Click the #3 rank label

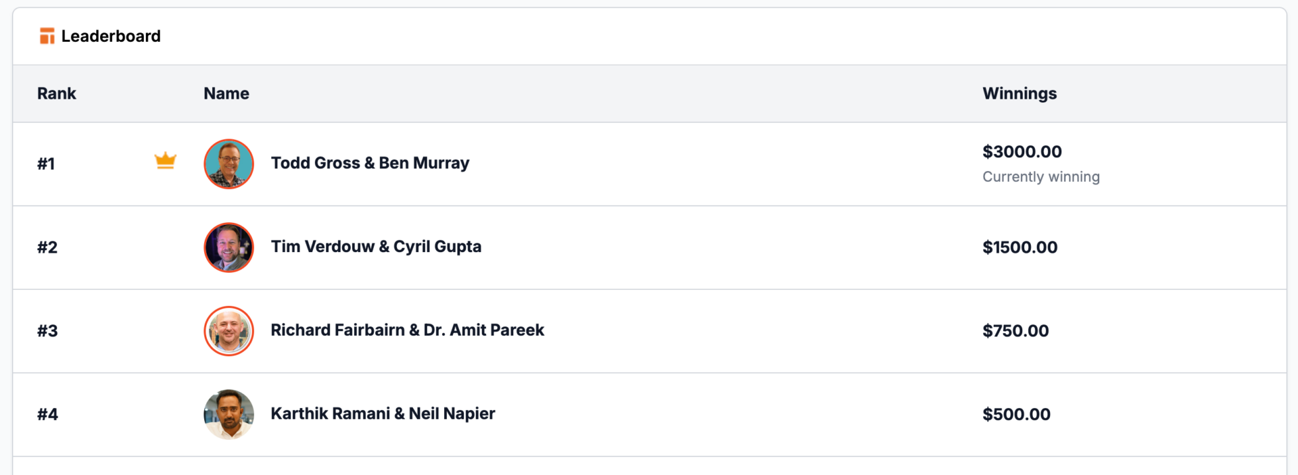point(47,331)
